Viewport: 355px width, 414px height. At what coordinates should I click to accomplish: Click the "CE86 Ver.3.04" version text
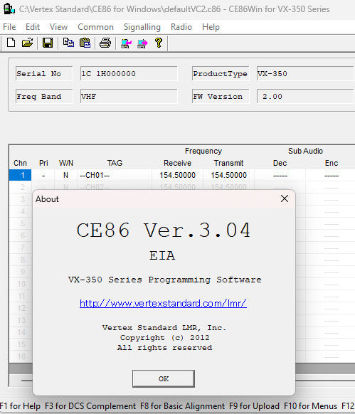[x=163, y=230]
